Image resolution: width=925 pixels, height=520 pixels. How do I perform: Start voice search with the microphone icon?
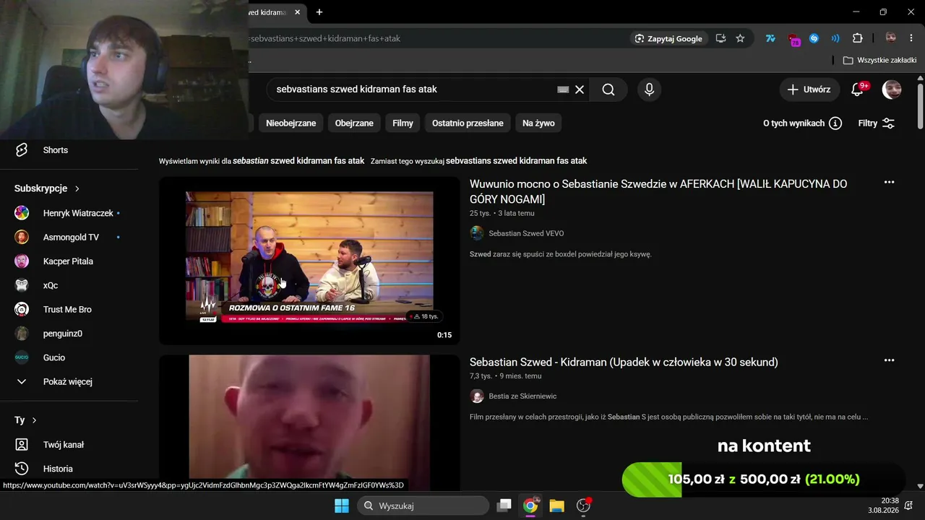tap(649, 90)
